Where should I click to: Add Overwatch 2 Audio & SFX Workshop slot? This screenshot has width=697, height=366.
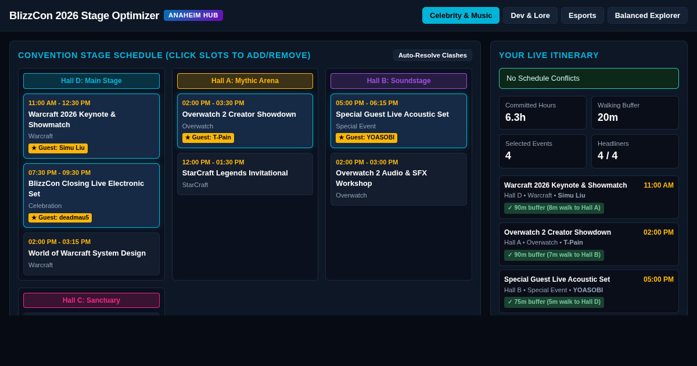[x=398, y=179]
